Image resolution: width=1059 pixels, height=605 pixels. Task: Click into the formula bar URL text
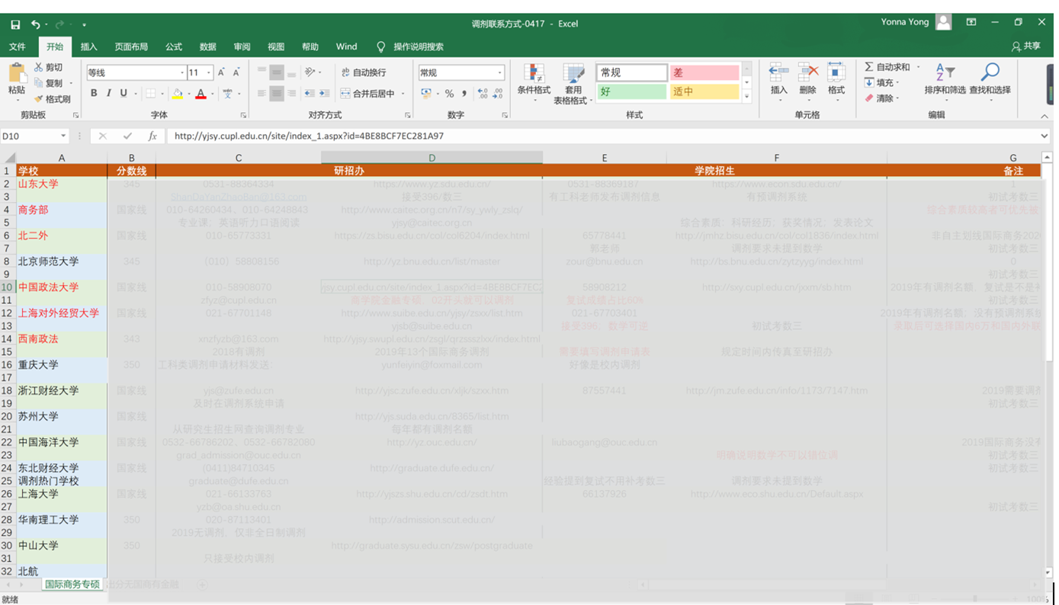coord(309,136)
